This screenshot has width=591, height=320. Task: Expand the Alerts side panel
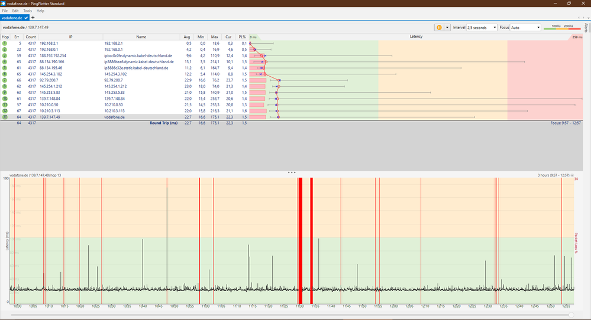(586, 28)
